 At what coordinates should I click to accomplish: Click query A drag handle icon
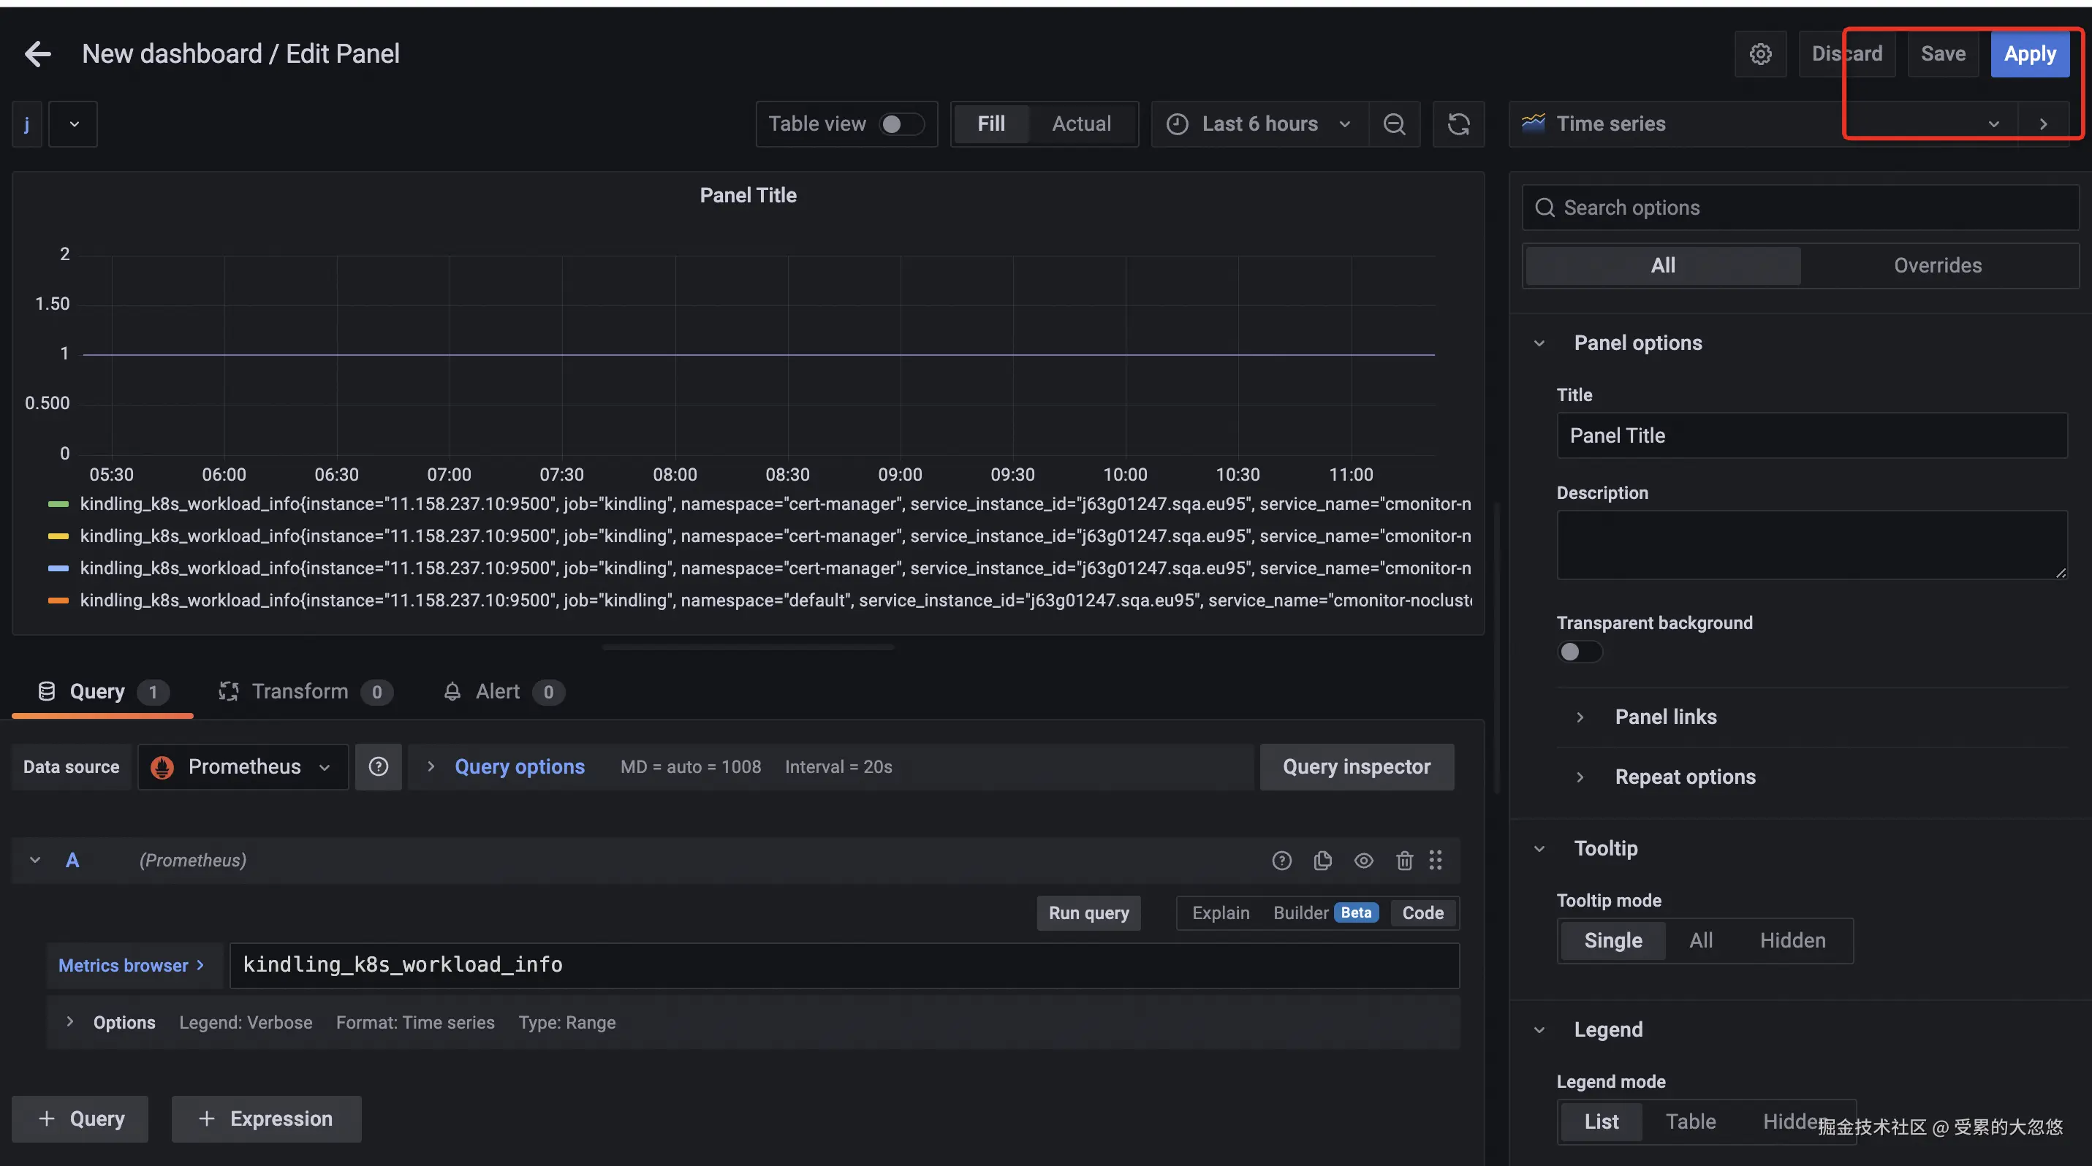pyautogui.click(x=1435, y=860)
